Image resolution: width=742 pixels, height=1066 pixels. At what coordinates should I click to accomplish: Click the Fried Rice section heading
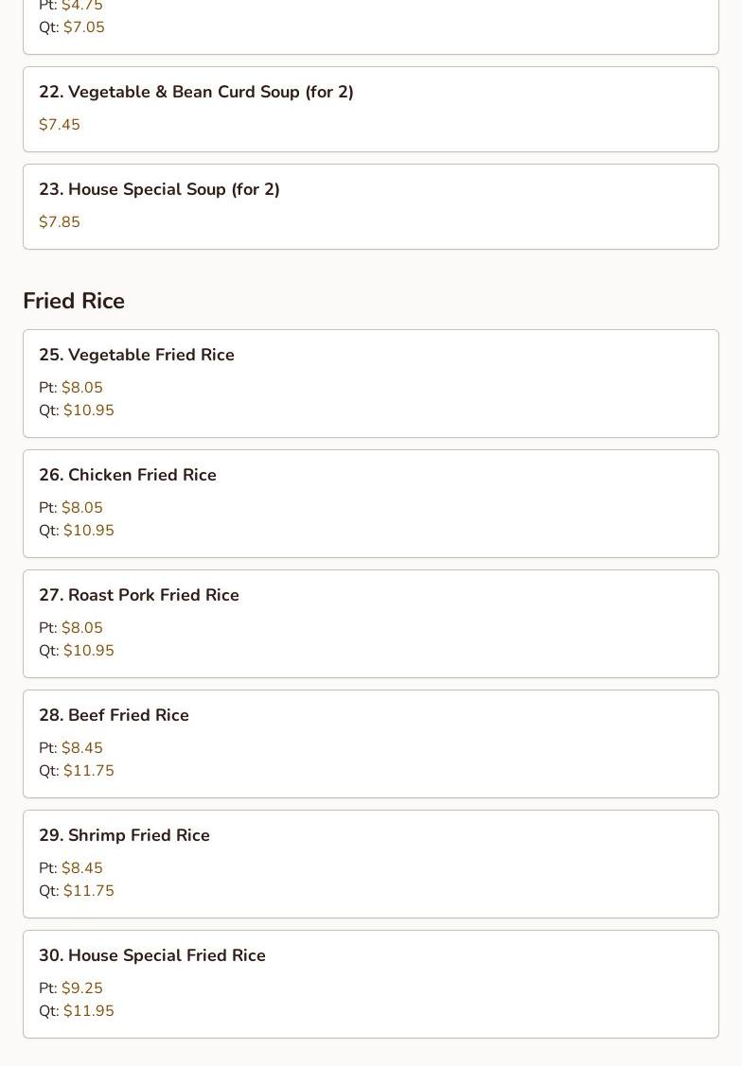pos(74,301)
